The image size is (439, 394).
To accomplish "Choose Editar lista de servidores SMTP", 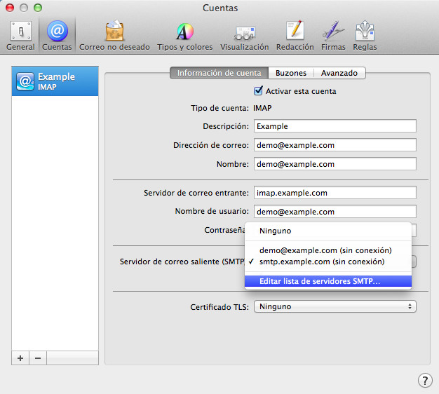I will click(320, 281).
